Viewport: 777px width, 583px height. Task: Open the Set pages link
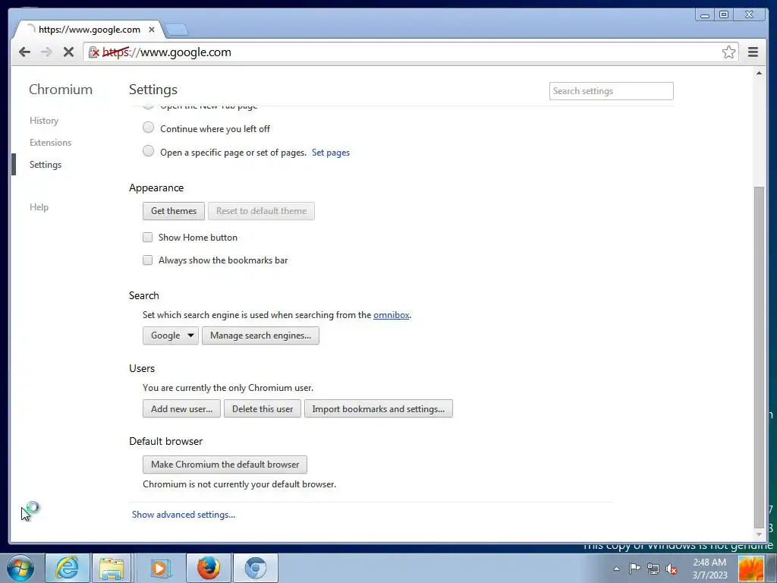[331, 153]
